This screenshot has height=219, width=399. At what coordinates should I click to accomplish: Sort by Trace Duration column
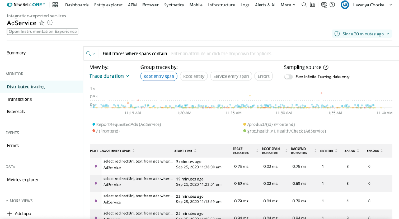click(257, 150)
